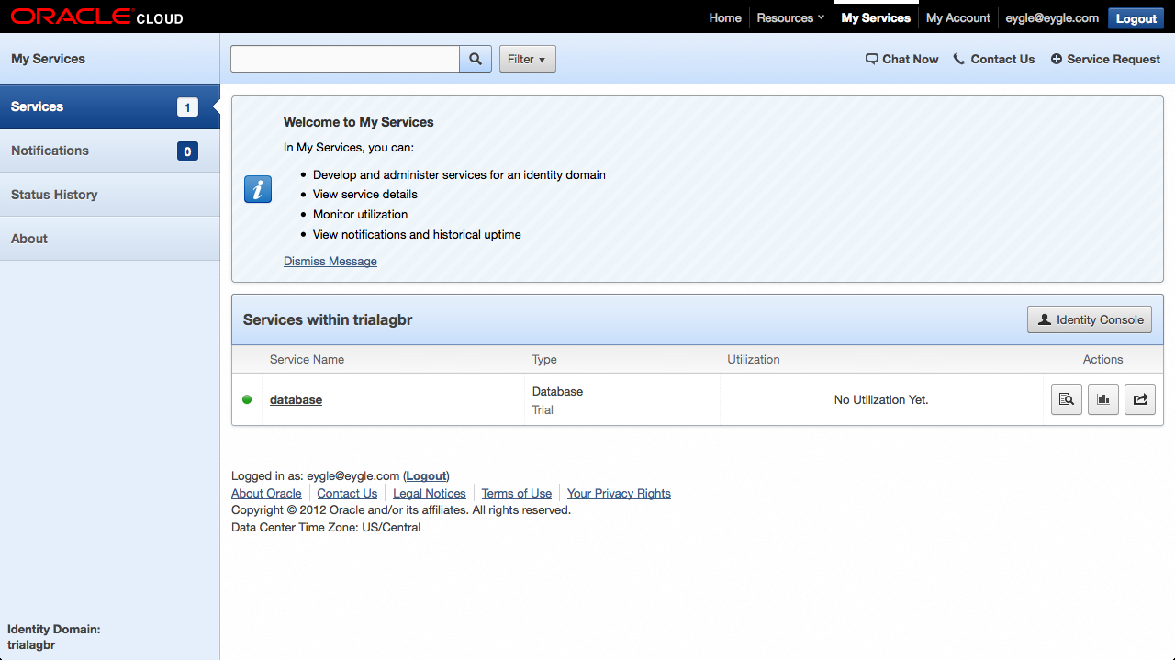The width and height of the screenshot is (1175, 660).
Task: Click the search magnifier button
Action: pyautogui.click(x=475, y=59)
